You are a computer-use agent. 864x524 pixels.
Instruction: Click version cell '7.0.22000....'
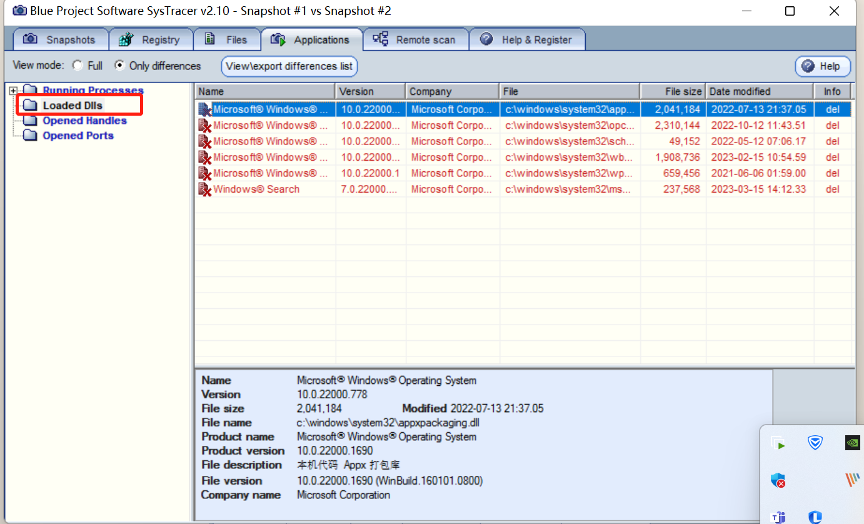click(370, 189)
